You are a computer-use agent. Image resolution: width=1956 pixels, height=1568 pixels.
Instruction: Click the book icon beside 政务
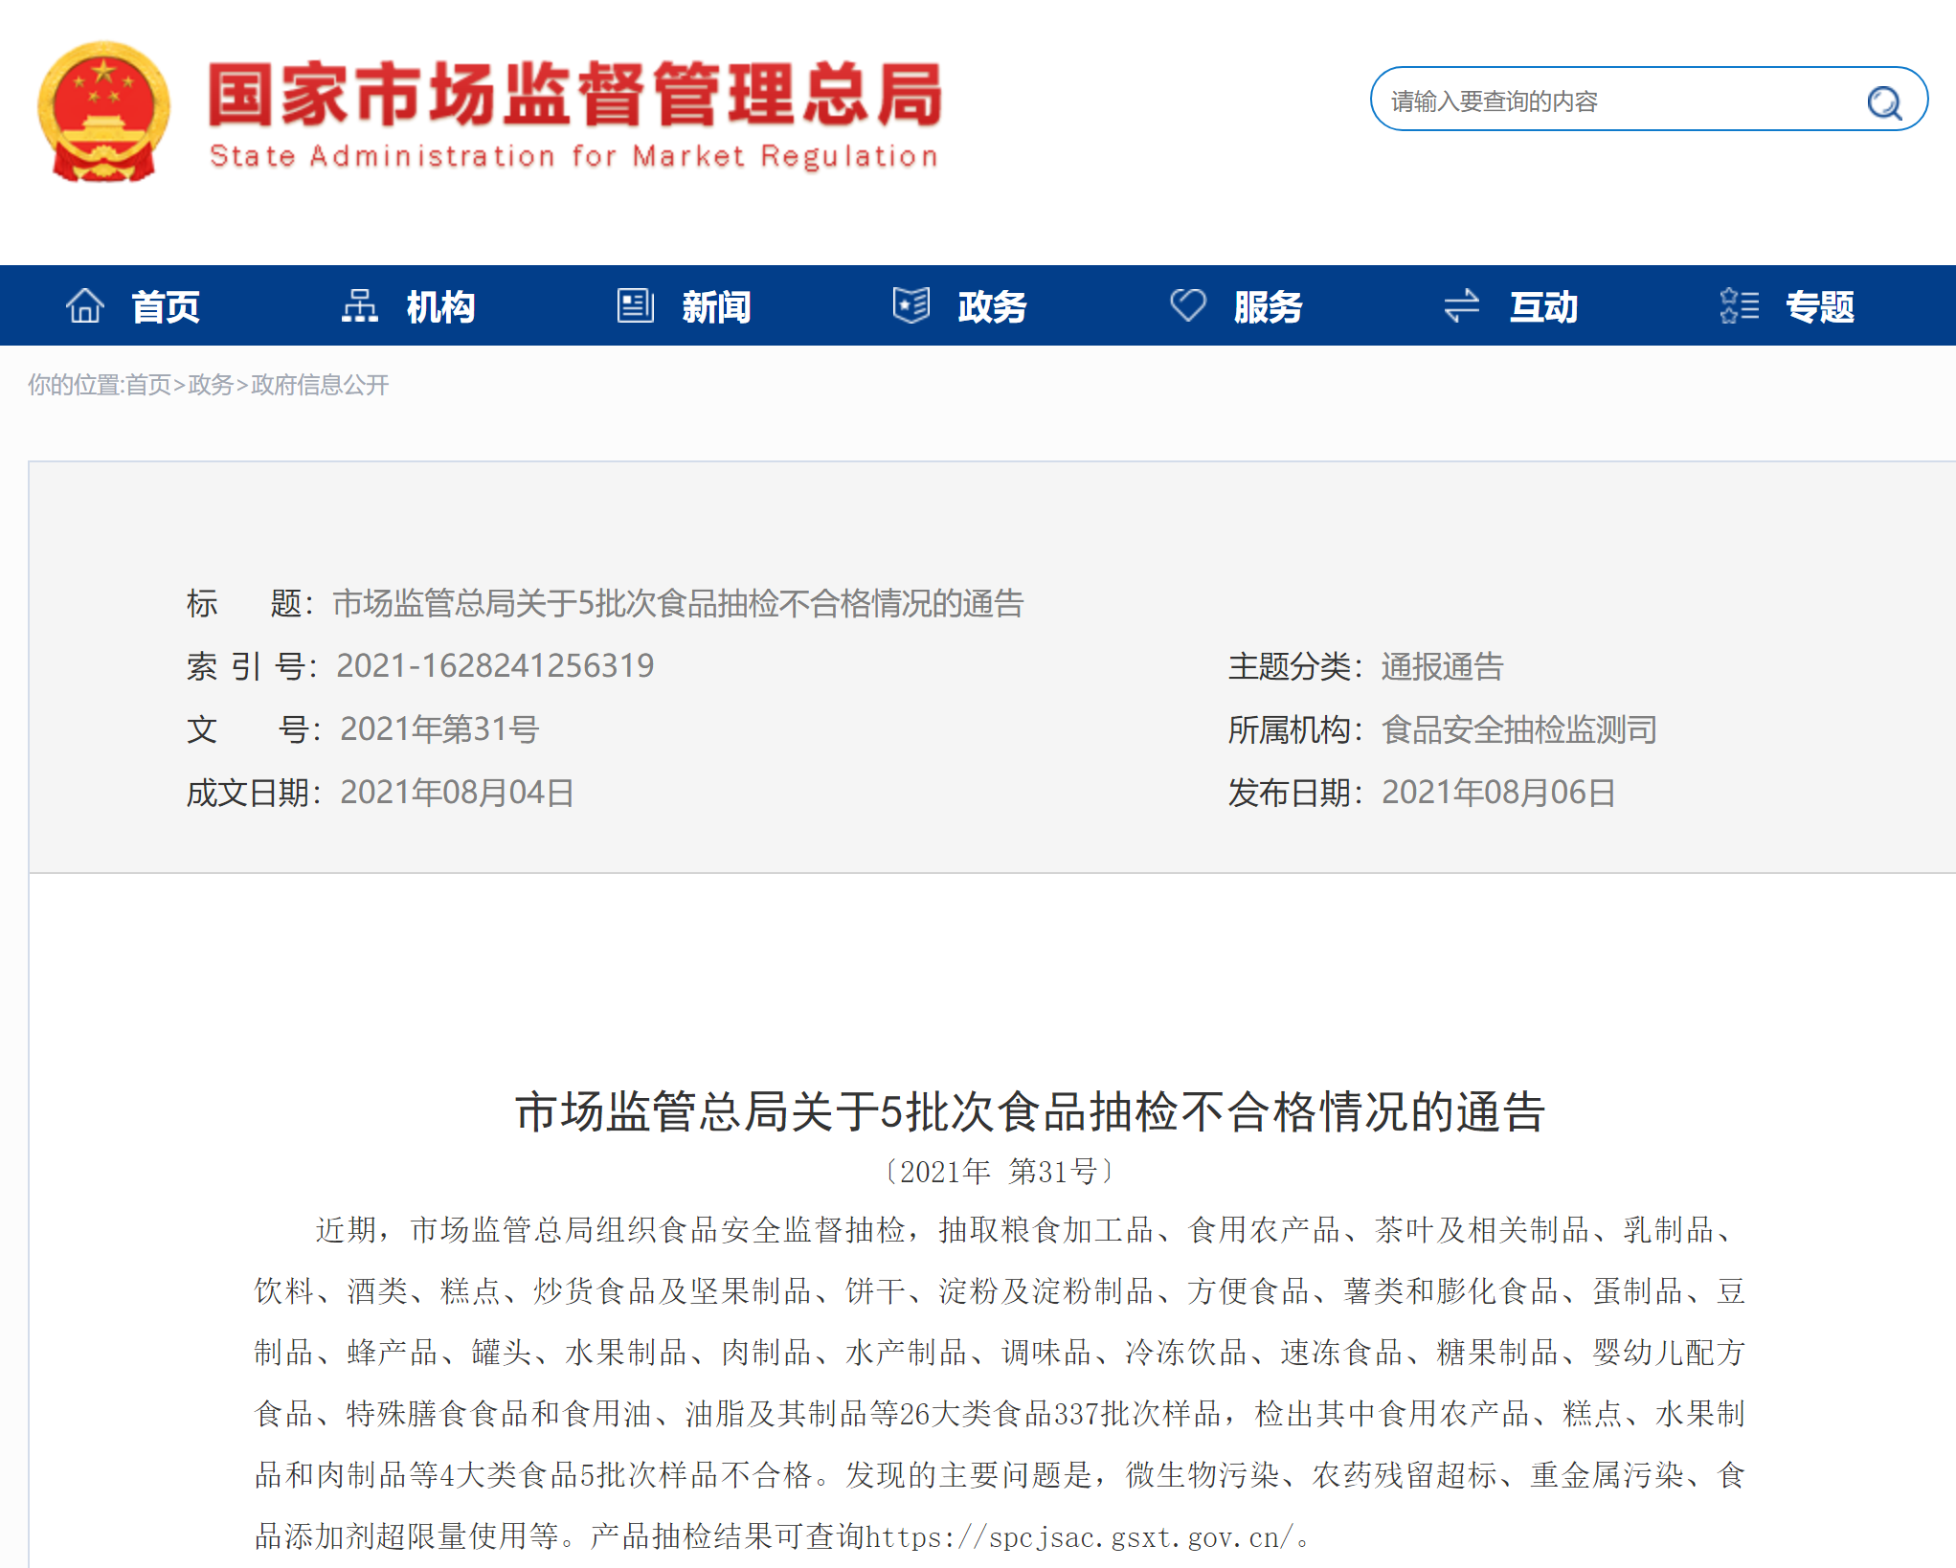911,306
